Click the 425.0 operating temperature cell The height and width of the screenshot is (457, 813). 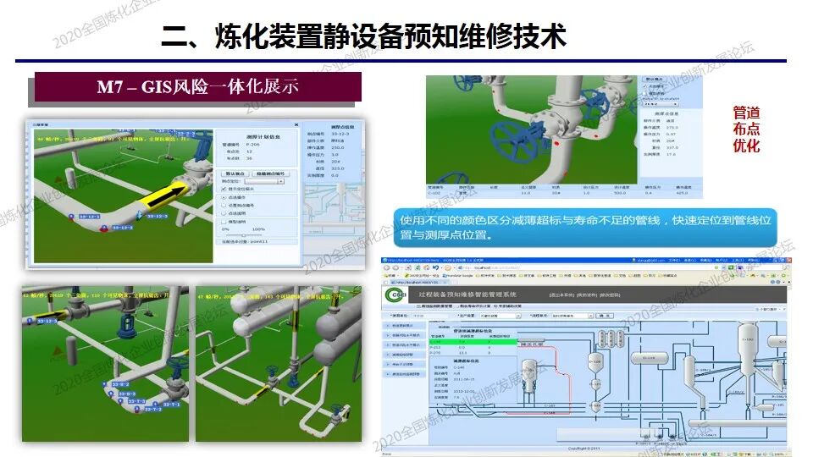point(682,193)
